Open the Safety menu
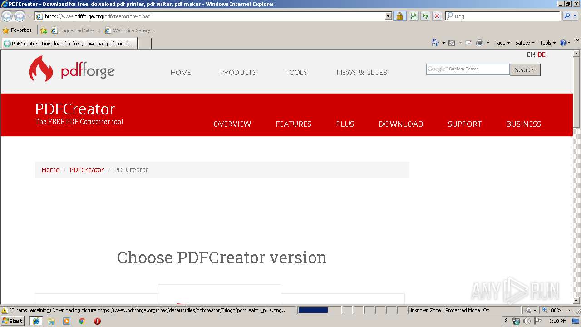Viewport: 581px width, 327px height. pos(525,43)
